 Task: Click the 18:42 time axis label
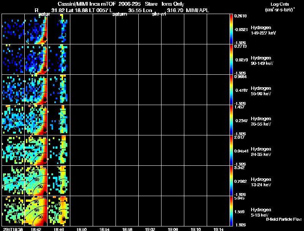point(36,229)
